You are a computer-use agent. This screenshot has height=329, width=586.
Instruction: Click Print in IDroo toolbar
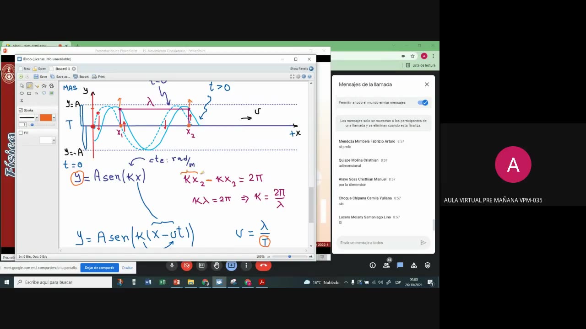(x=98, y=76)
